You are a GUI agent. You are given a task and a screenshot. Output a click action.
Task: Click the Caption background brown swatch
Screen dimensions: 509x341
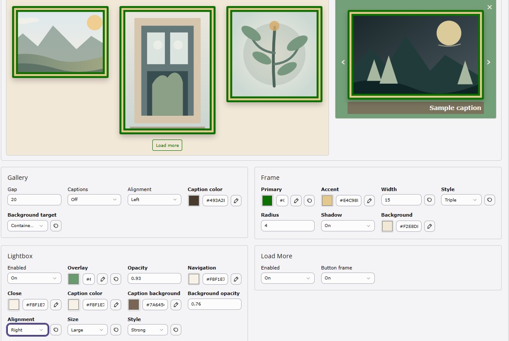tap(134, 305)
